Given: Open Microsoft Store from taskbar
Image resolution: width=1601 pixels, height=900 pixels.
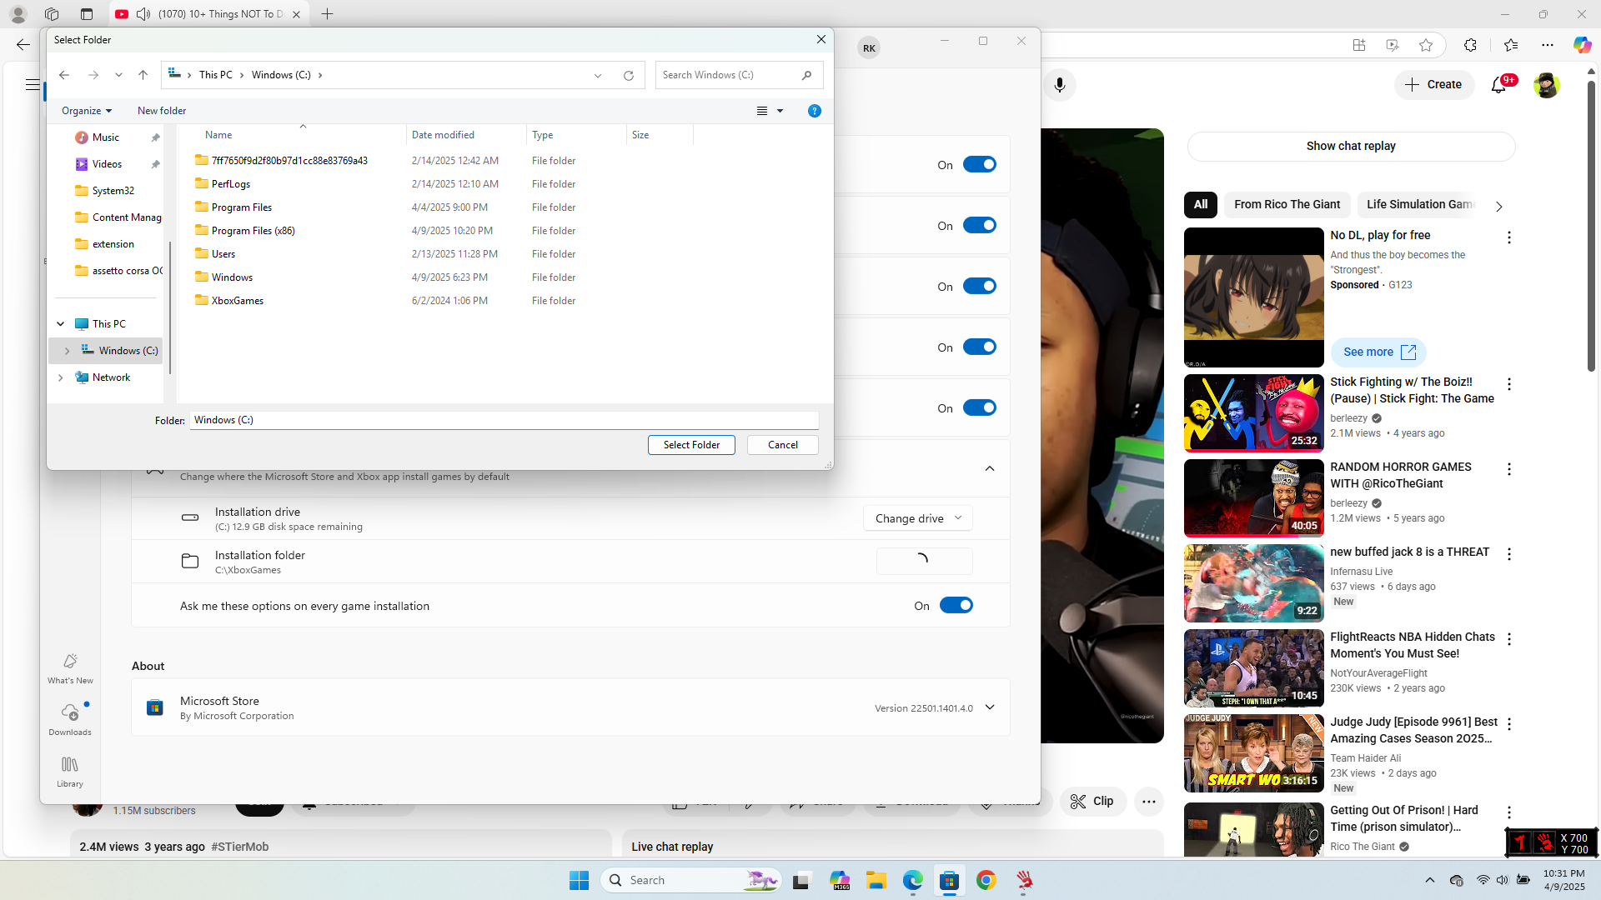Looking at the screenshot, I should [x=950, y=880].
